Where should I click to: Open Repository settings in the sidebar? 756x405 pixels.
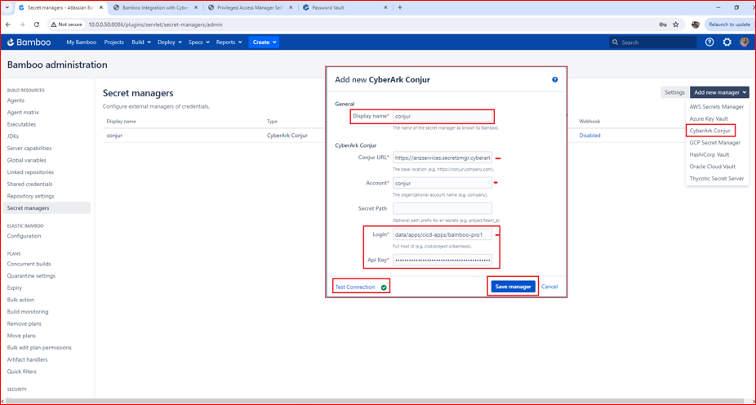pyautogui.click(x=31, y=196)
